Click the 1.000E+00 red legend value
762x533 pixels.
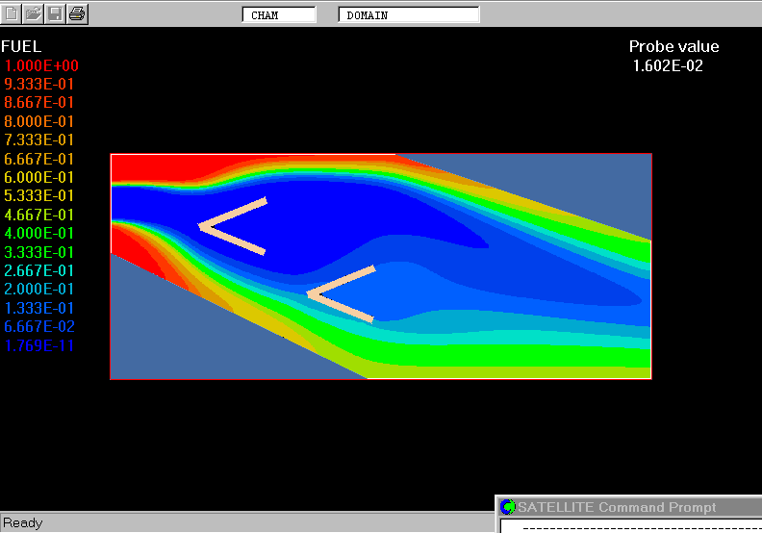click(x=41, y=65)
